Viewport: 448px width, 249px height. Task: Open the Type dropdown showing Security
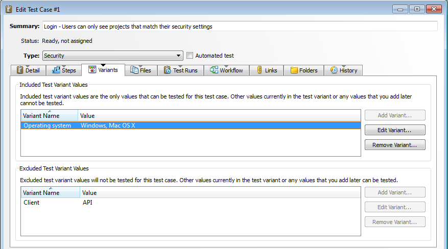(112, 56)
